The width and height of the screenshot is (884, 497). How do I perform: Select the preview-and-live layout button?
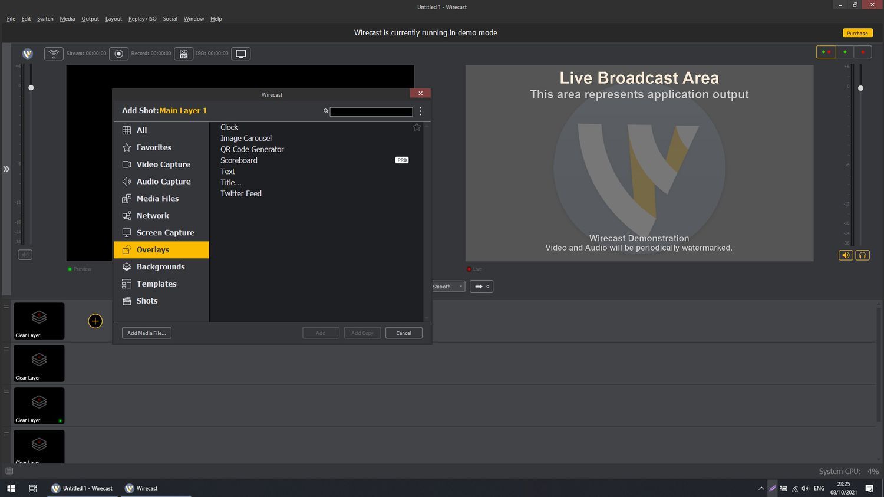tap(826, 52)
